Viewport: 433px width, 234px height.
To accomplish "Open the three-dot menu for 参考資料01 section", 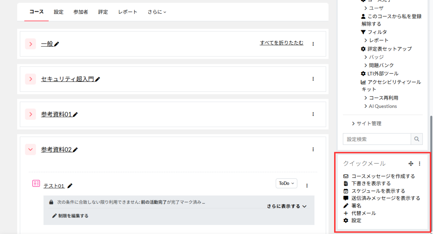I will point(313,114).
